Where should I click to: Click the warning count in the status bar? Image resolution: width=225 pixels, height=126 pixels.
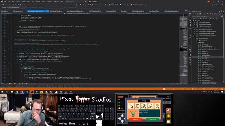(x=15, y=84)
